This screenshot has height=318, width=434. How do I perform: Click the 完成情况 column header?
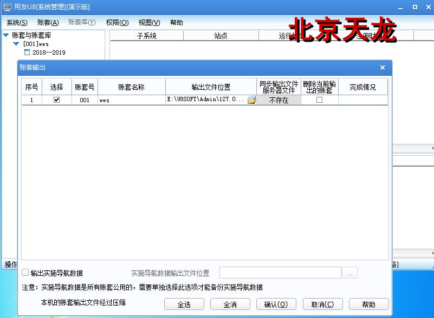pos(362,87)
